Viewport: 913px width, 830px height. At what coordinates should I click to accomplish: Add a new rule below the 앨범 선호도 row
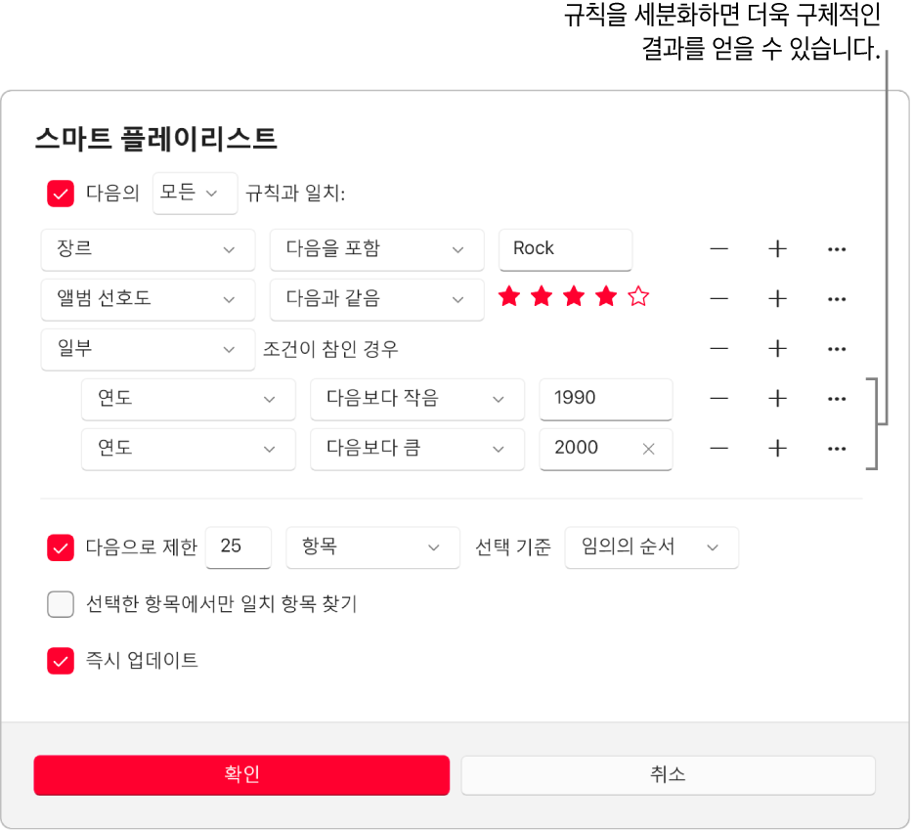click(x=777, y=299)
